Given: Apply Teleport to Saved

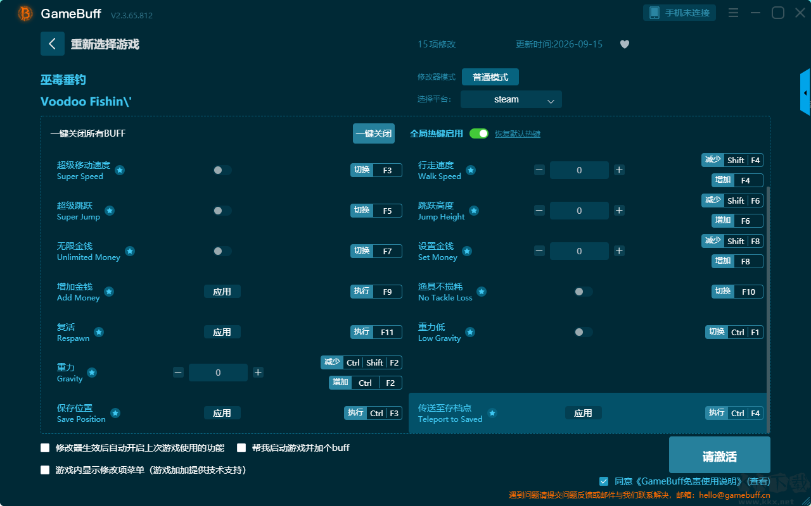Looking at the screenshot, I should click(584, 413).
